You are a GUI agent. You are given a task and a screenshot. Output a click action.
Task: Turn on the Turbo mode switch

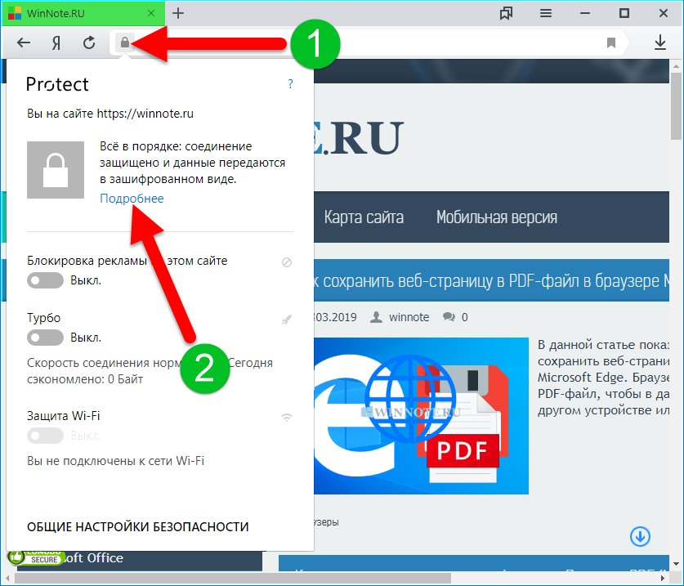point(45,338)
